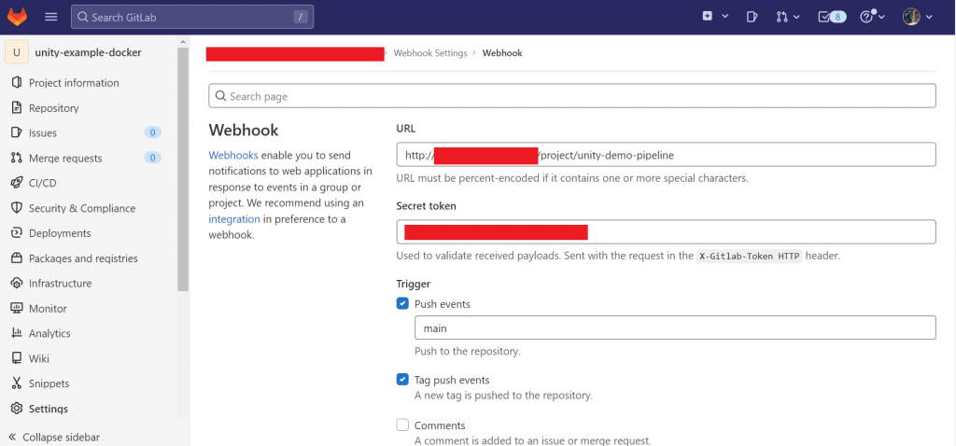The height and width of the screenshot is (446, 956).
Task: Open the issues icon in top bar
Action: click(x=752, y=17)
